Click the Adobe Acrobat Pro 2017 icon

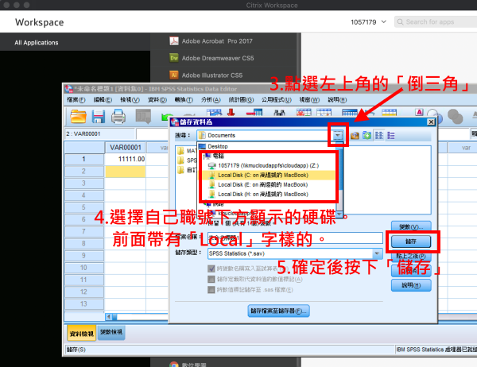pos(174,41)
